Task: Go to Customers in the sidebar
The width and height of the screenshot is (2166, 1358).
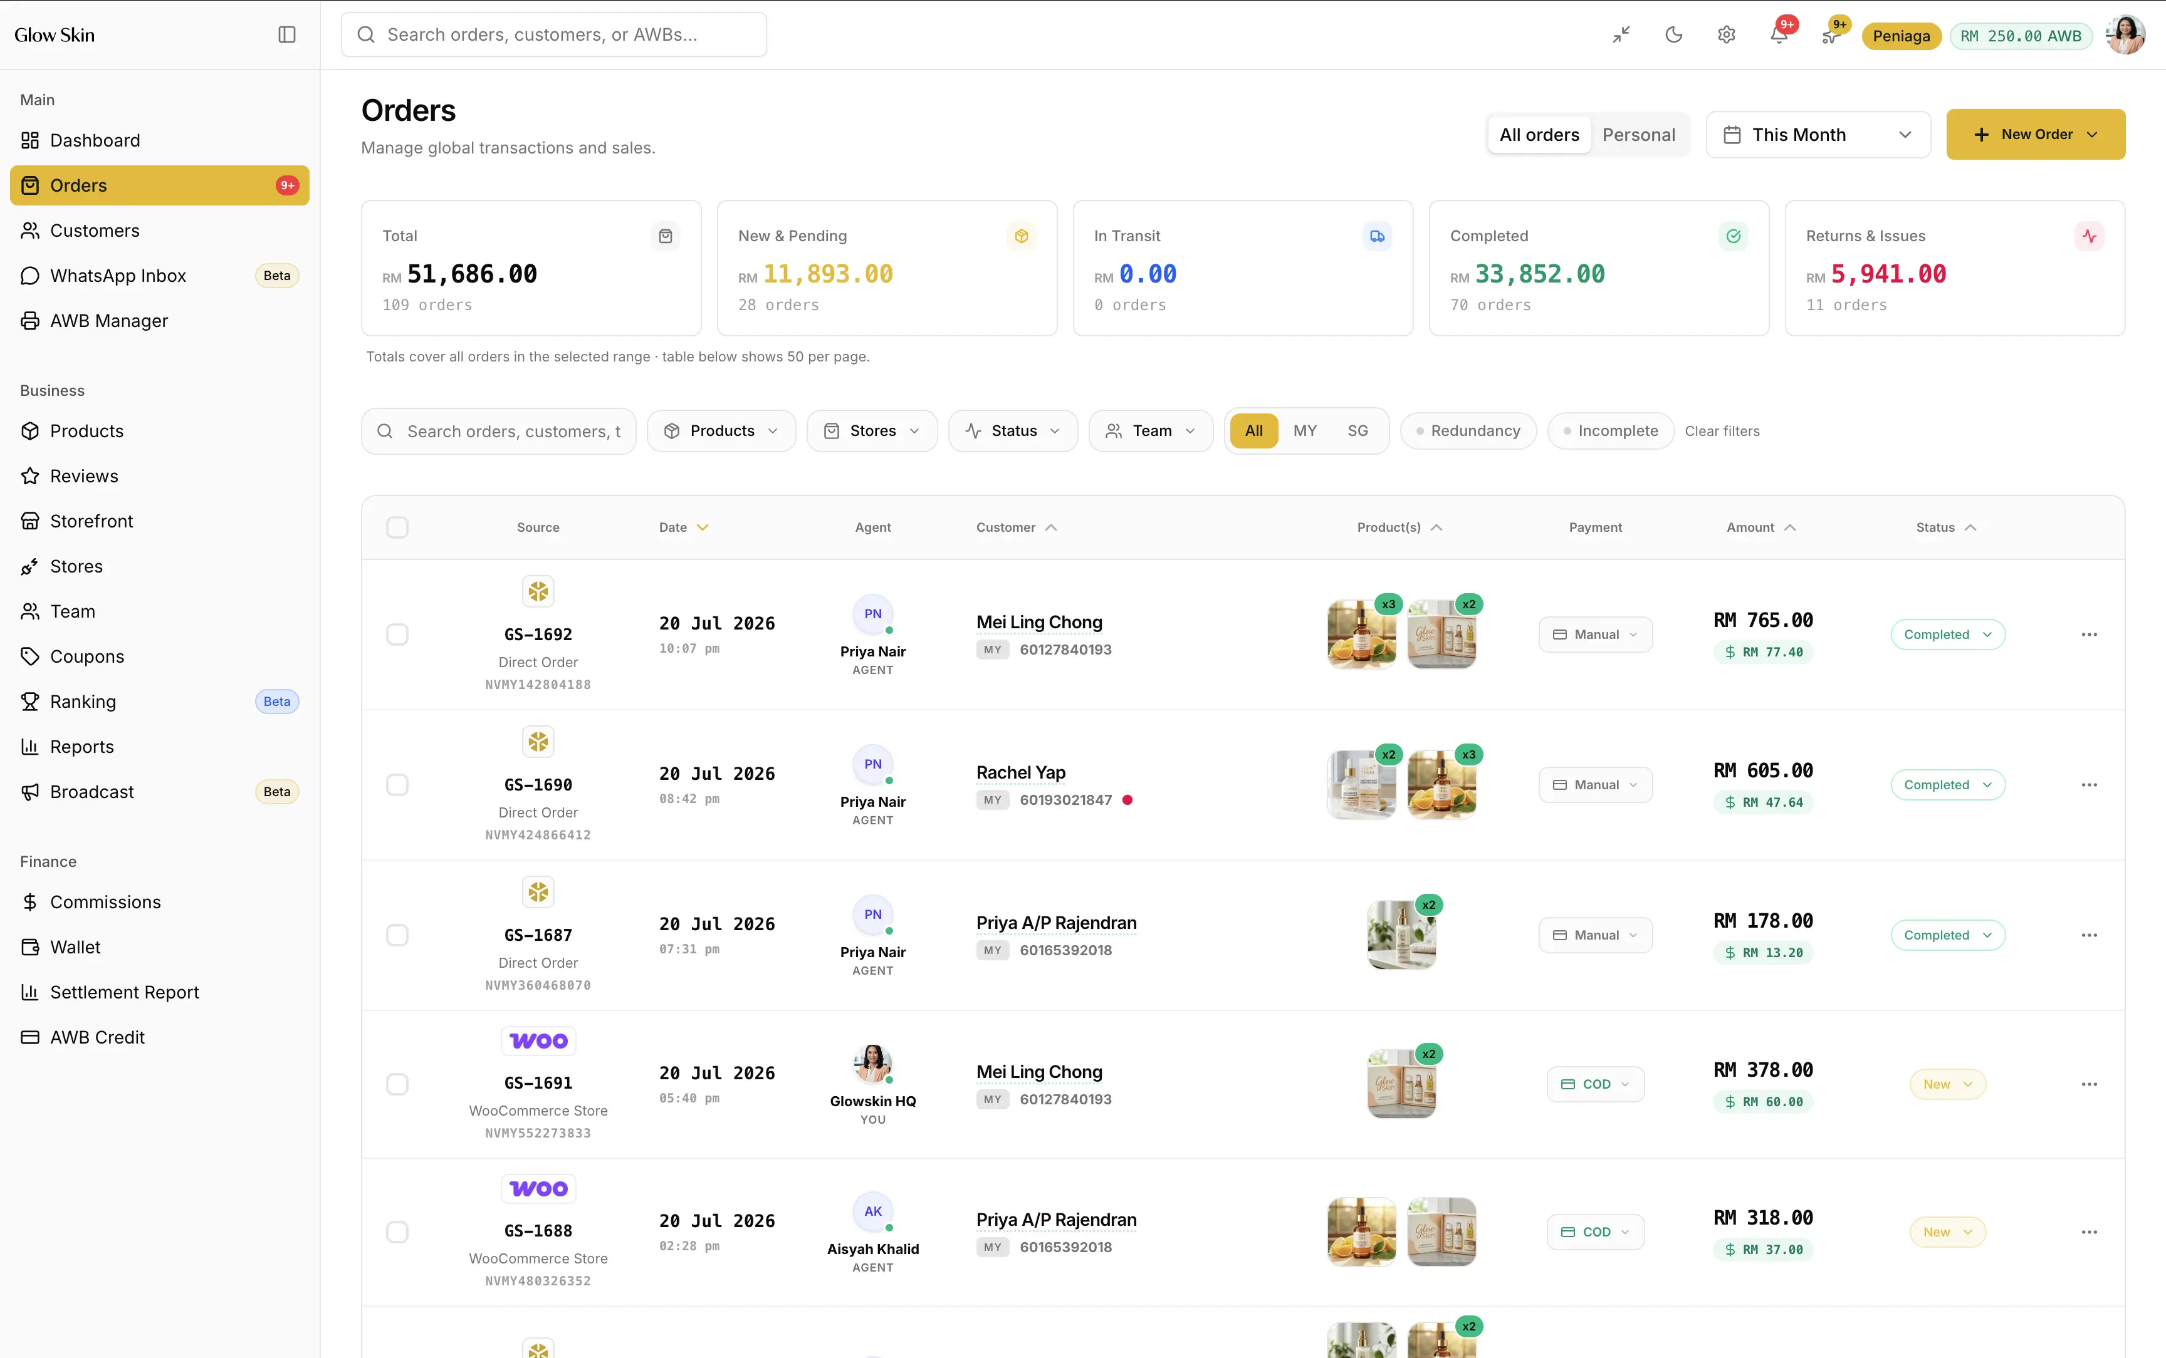Action: pos(160,231)
